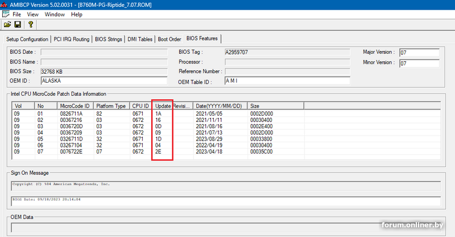Sort by the MicroCode ID column header
This screenshot has height=237, width=455.
[x=76, y=106]
